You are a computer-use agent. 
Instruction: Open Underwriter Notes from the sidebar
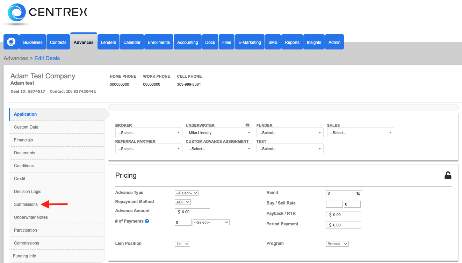pos(31,217)
